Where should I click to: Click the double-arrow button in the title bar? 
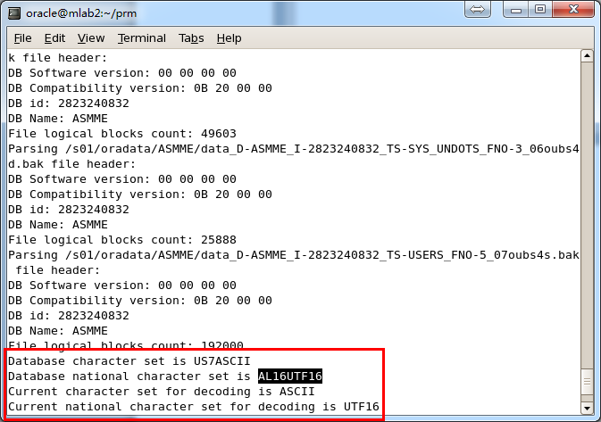(478, 11)
